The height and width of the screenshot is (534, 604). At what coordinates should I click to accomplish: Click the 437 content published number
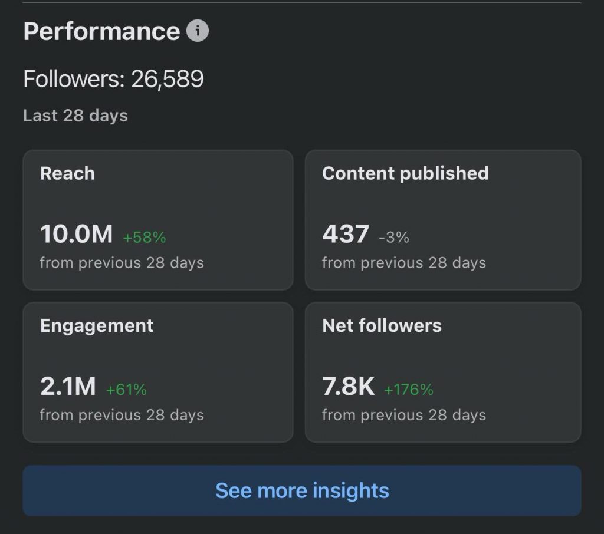click(346, 235)
